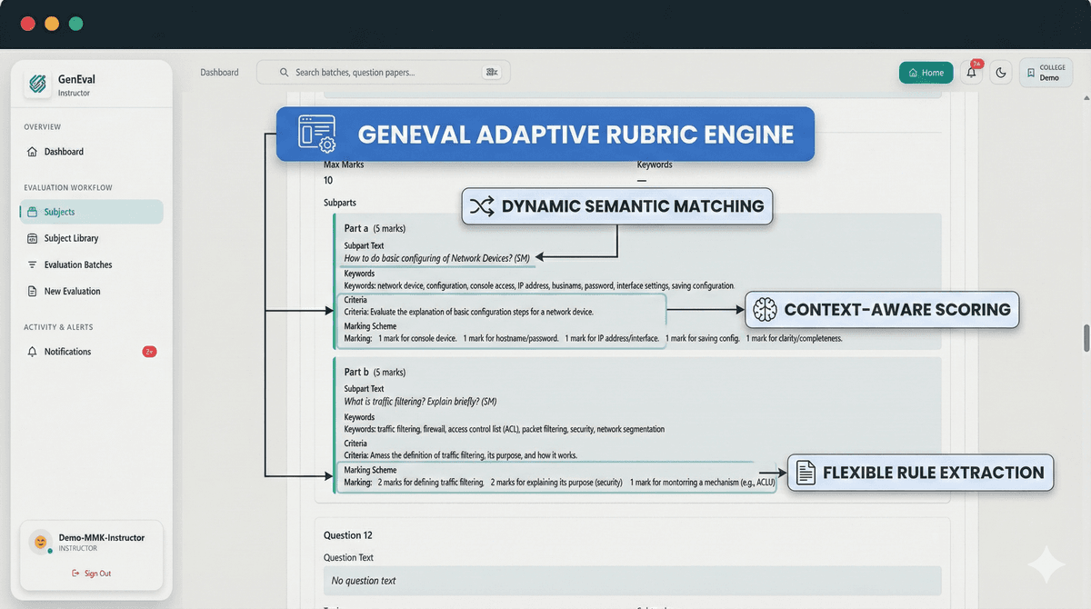This screenshot has width=1091, height=609.
Task: Open the Dashboard sidebar item
Action: click(x=91, y=152)
